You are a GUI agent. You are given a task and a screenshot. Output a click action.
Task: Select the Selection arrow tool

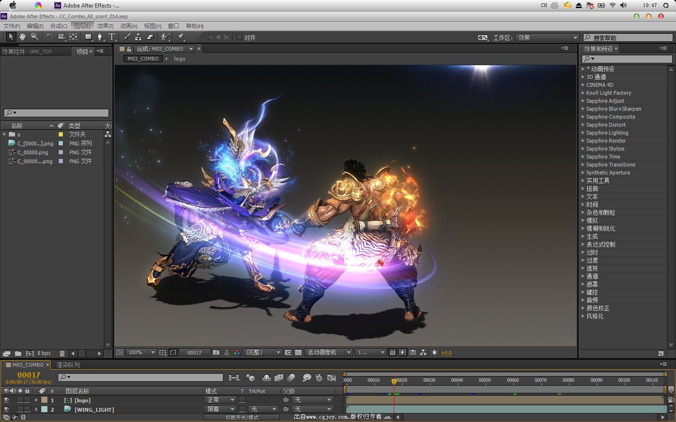(x=11, y=37)
